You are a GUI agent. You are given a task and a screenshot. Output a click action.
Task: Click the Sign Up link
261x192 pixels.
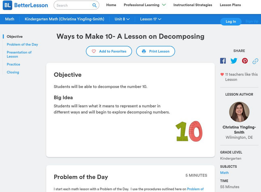[x=252, y=21]
